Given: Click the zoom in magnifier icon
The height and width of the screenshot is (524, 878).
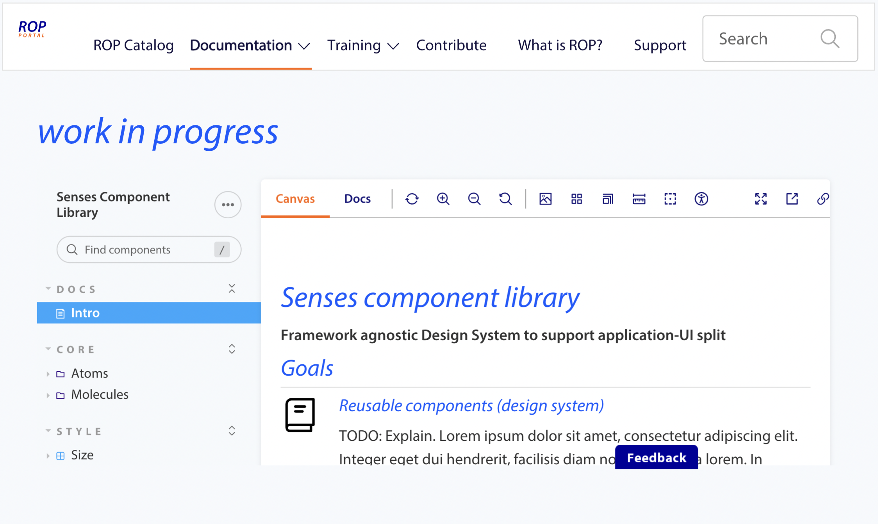Looking at the screenshot, I should (x=443, y=199).
